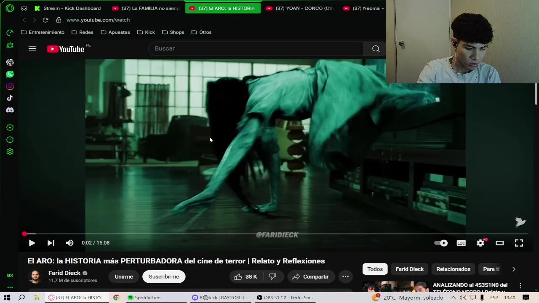Open ChatGPT icon in Opera sidebar
Image resolution: width=539 pixels, height=303 pixels.
point(10,62)
